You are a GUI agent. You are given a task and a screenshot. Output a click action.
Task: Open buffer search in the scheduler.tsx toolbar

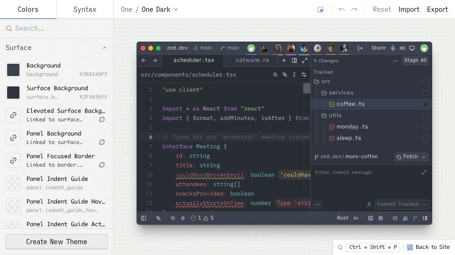tap(275, 75)
